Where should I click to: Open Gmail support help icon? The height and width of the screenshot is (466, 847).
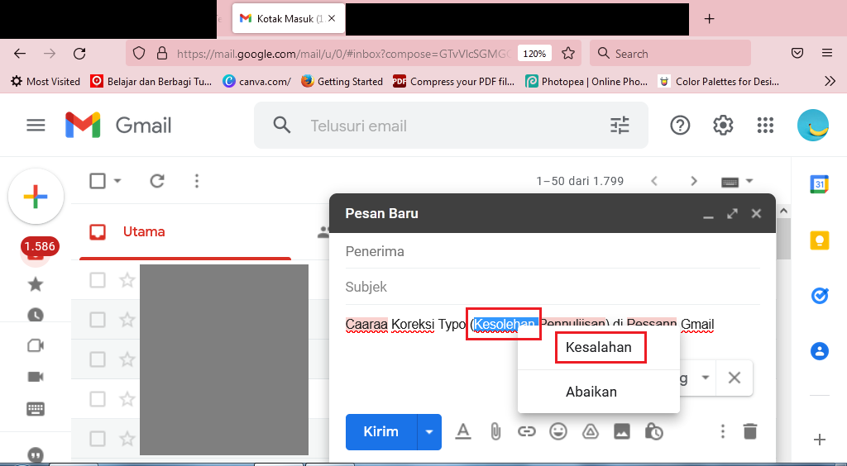(x=680, y=125)
